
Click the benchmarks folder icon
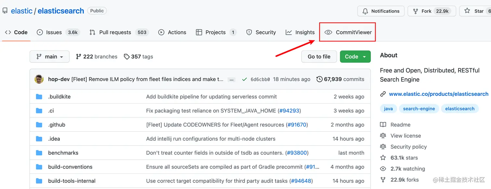point(39,153)
